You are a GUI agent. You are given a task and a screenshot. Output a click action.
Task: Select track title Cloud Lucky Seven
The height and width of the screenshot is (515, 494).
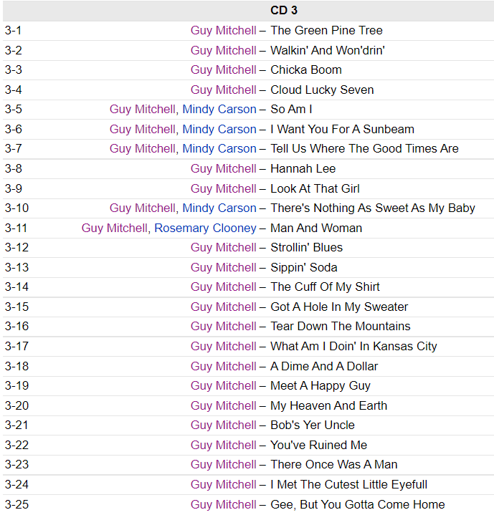coord(322,90)
